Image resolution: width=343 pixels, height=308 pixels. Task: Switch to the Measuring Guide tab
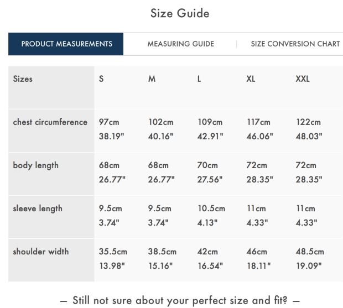(x=180, y=44)
